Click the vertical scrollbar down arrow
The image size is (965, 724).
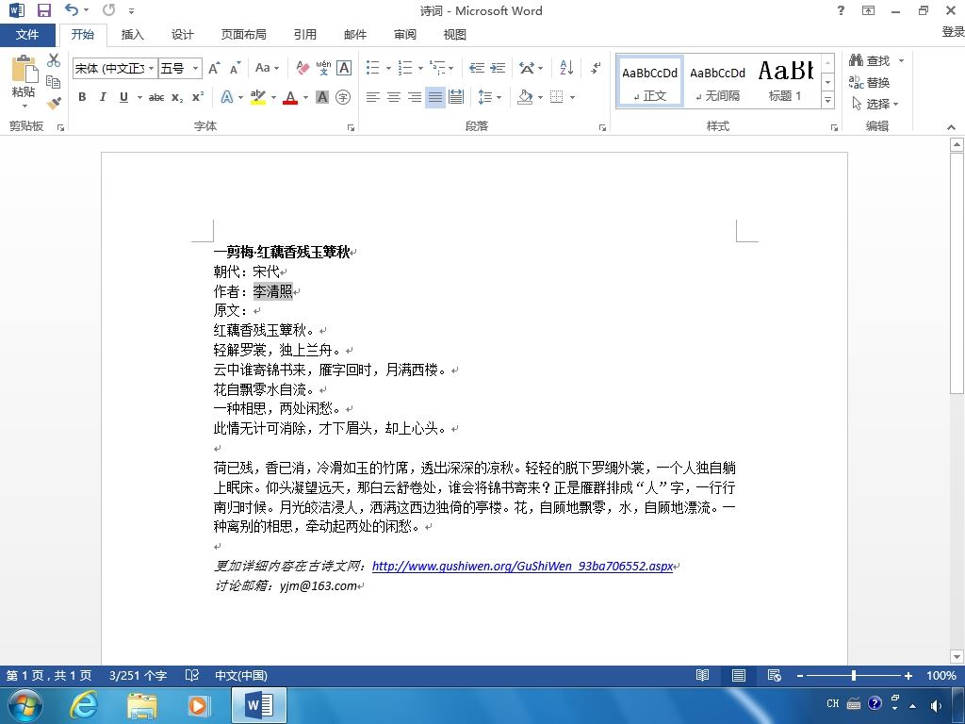[x=957, y=656]
